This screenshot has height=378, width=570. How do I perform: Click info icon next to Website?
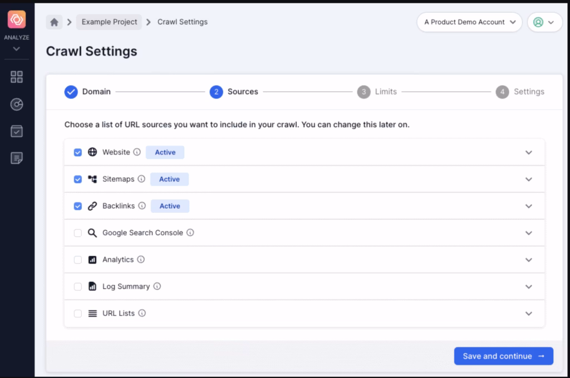[x=137, y=152]
